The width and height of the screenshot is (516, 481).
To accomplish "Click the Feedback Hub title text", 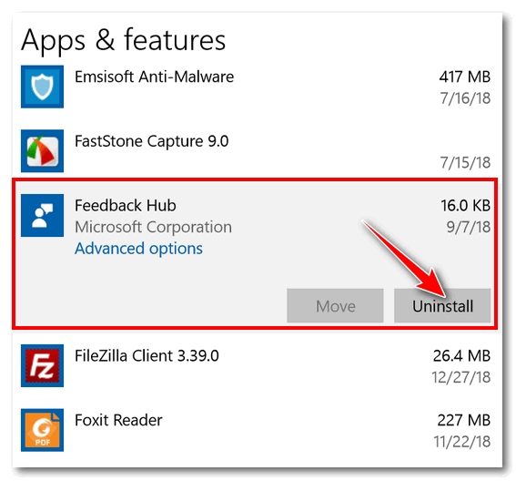I will 125,206.
